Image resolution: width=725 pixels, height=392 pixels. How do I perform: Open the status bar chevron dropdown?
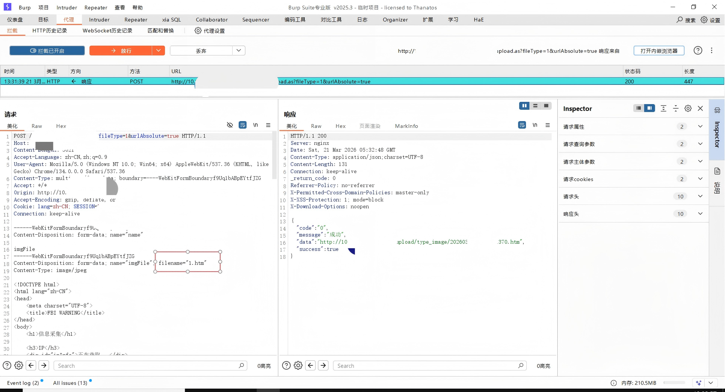[711, 383]
